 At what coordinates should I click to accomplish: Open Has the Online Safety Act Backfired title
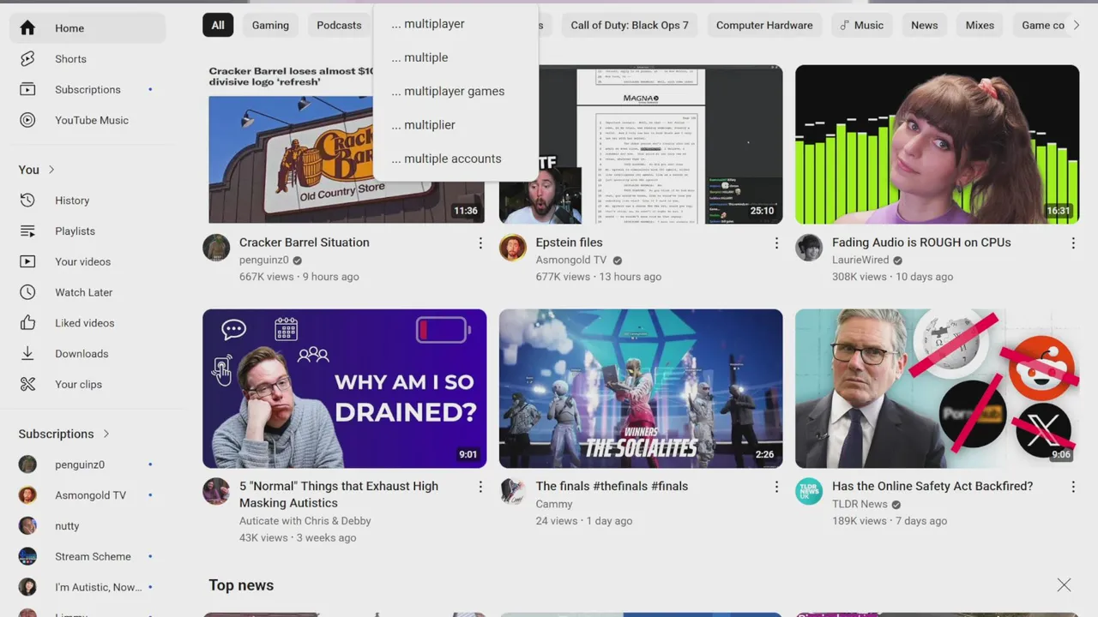point(932,486)
